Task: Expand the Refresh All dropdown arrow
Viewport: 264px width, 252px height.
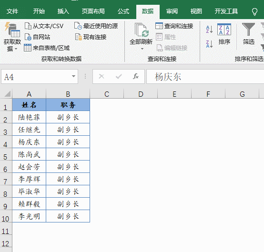Action: tap(142, 49)
